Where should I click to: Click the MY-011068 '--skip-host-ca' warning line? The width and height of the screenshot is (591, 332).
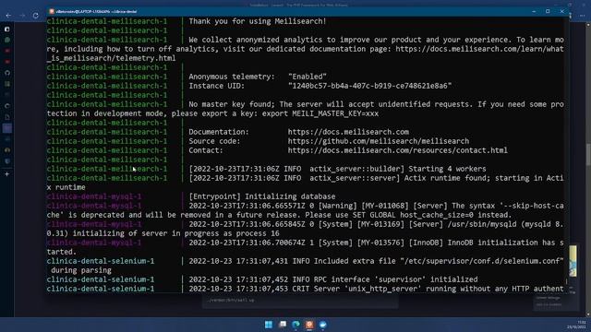[x=376, y=206]
